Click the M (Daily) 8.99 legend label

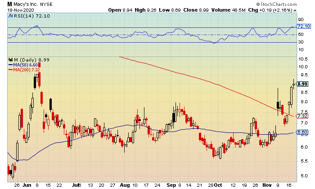(31, 60)
